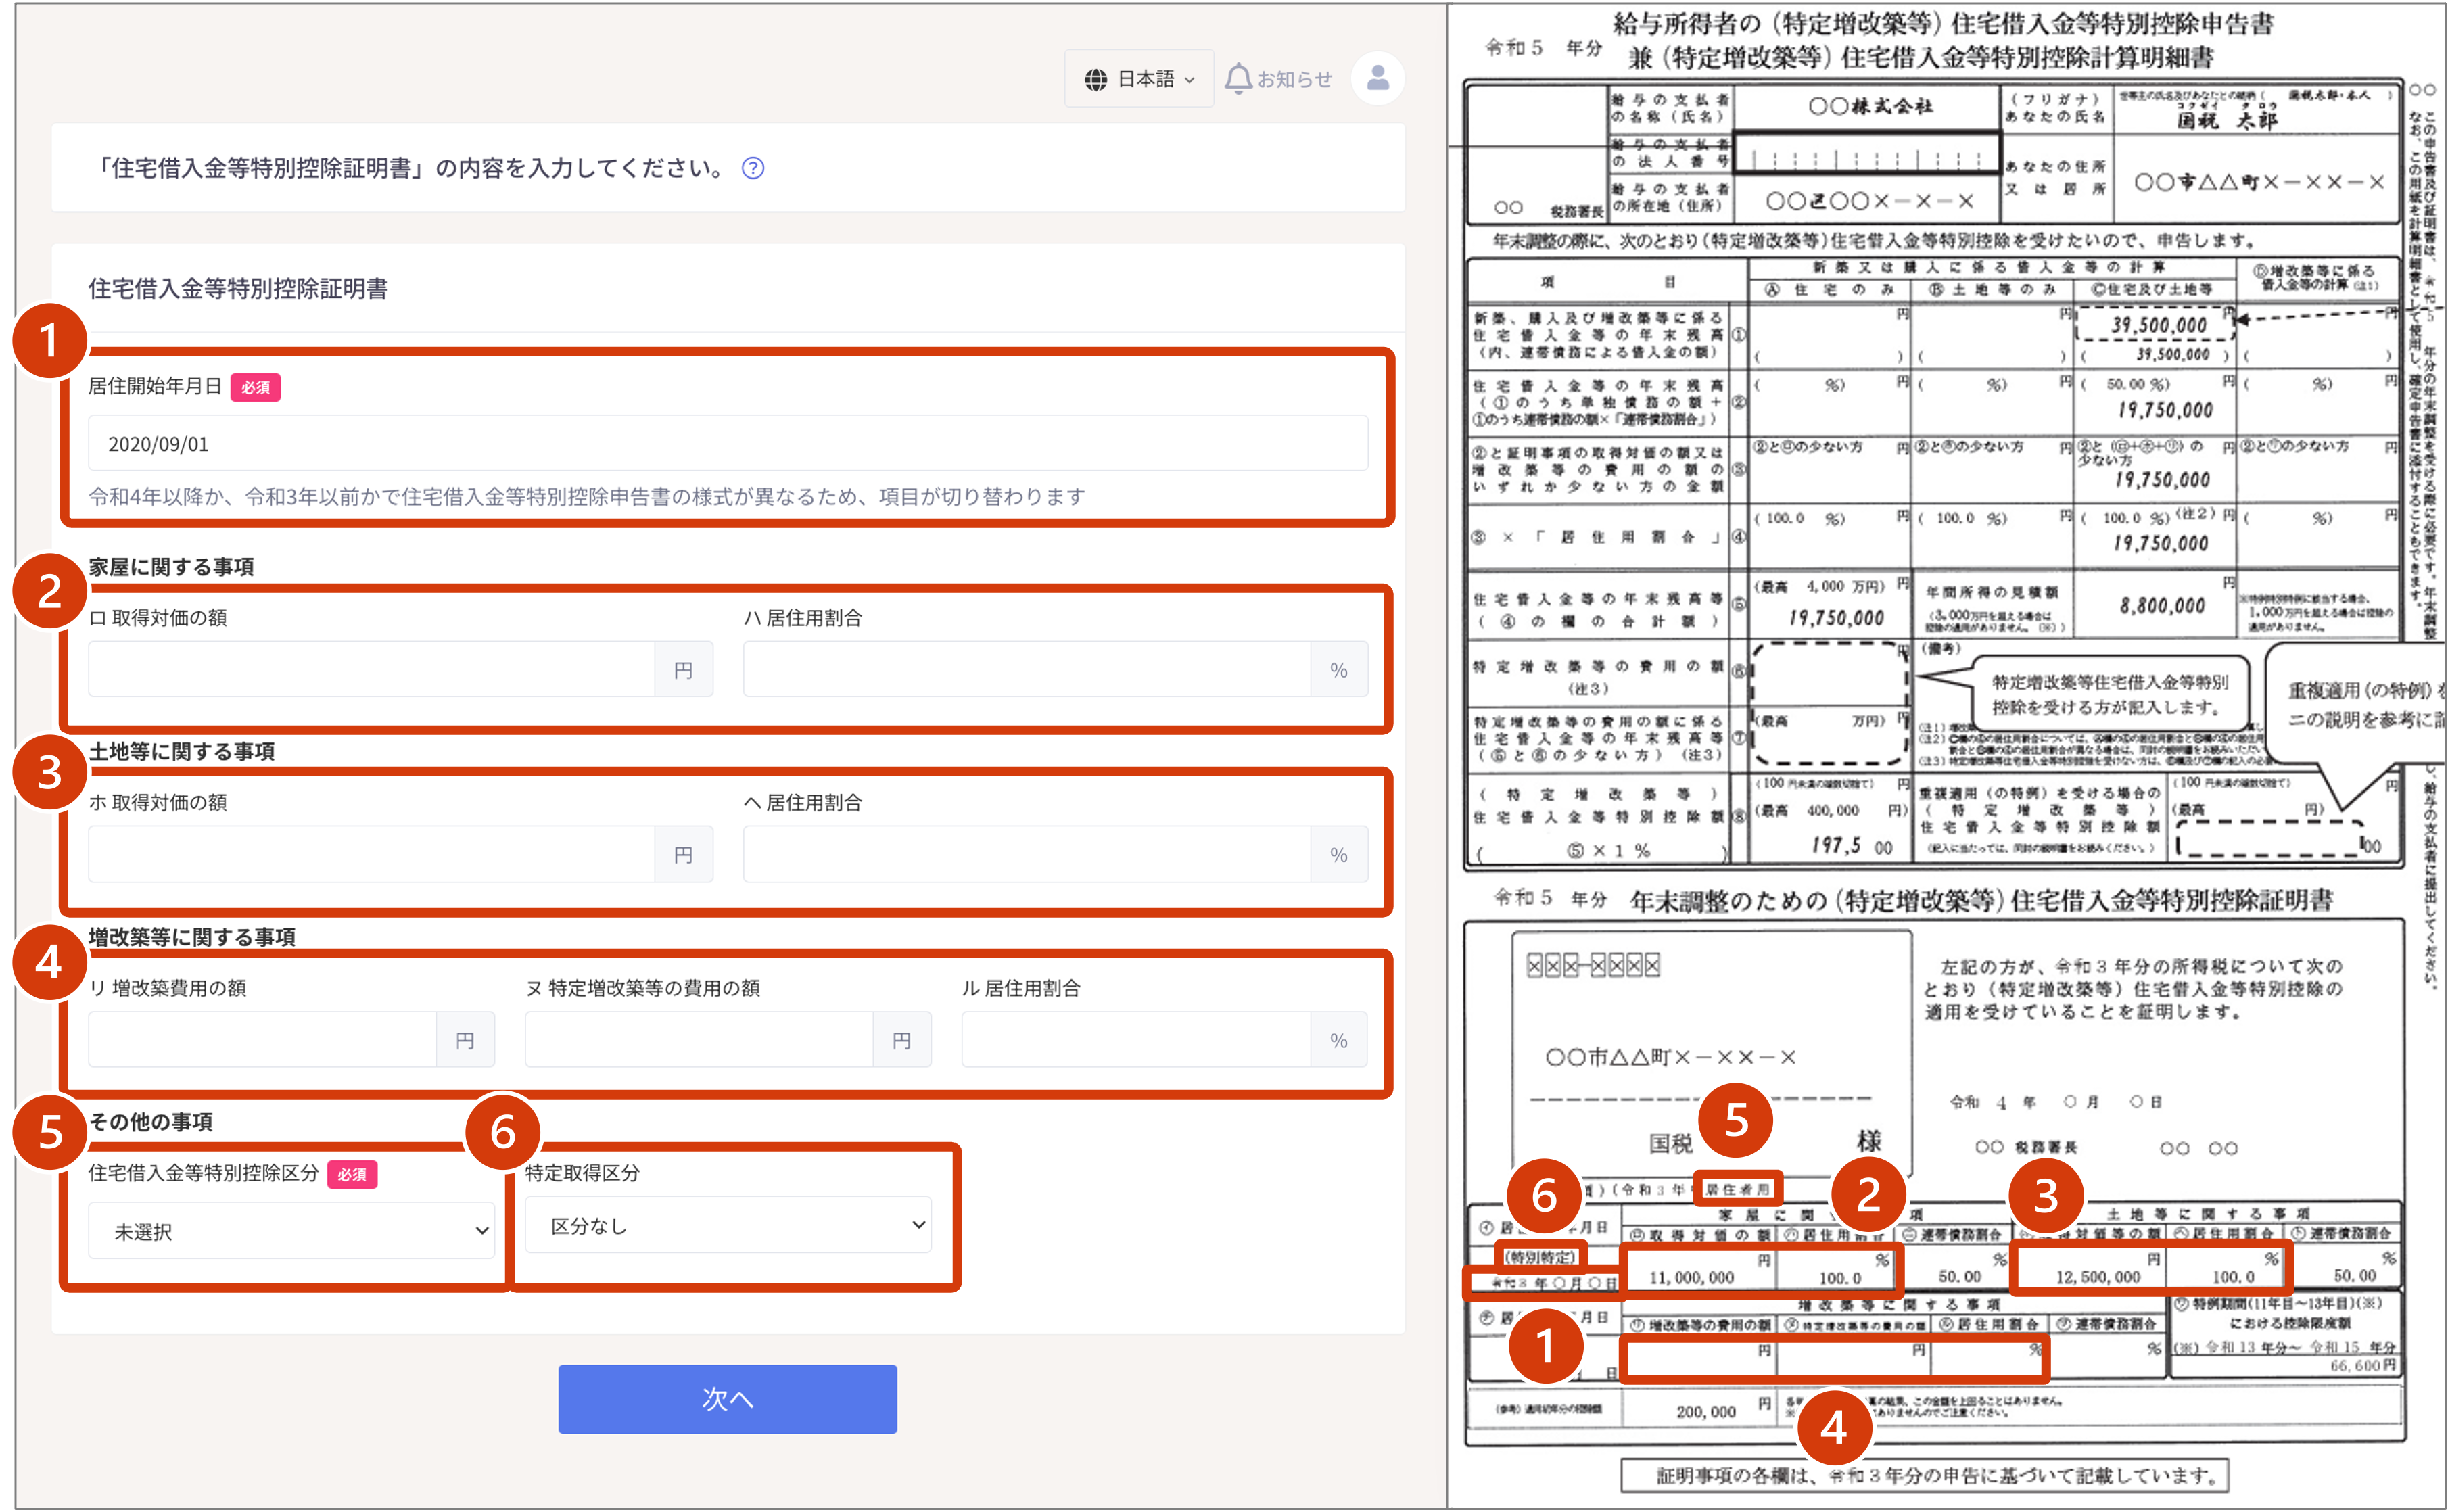
Task: Click the 居住開始年月日 date field
Action: (x=727, y=444)
